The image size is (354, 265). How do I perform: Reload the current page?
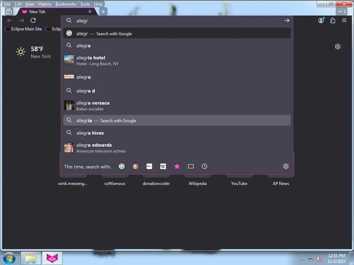[x=33, y=20]
